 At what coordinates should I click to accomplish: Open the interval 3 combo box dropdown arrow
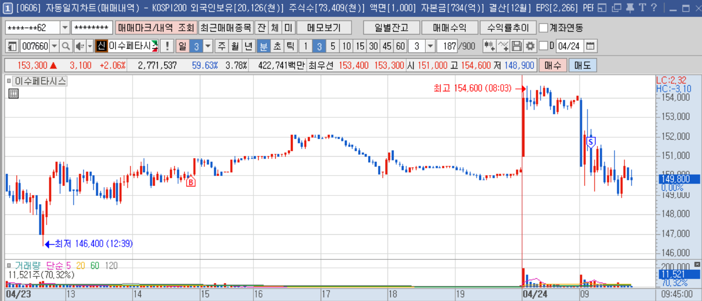point(430,46)
